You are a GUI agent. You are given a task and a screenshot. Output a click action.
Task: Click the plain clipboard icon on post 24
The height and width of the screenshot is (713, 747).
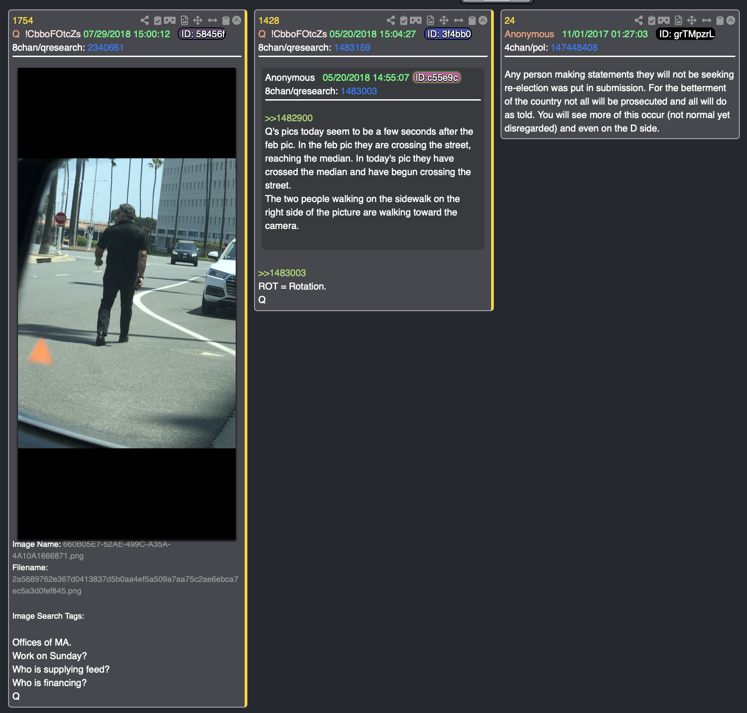(720, 20)
